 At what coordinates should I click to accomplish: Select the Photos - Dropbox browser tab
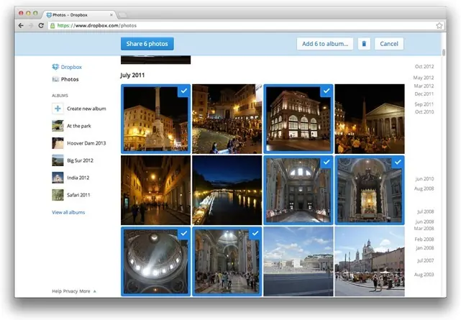point(79,14)
